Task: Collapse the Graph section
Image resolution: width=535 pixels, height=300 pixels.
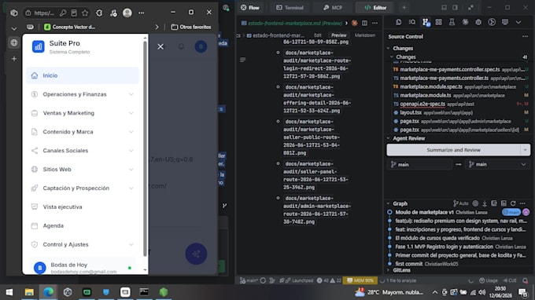Action: pos(389,203)
